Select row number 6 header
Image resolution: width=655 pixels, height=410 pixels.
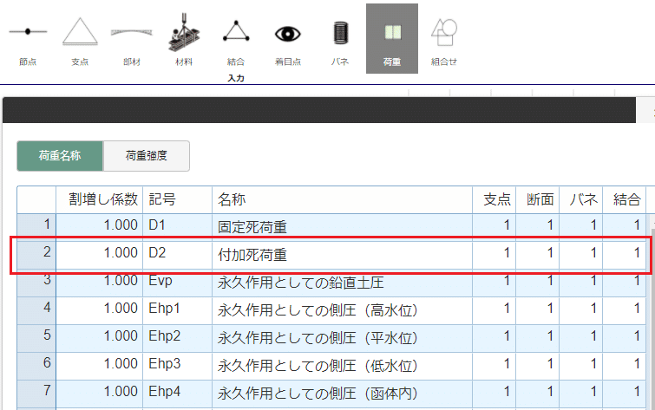click(36, 364)
